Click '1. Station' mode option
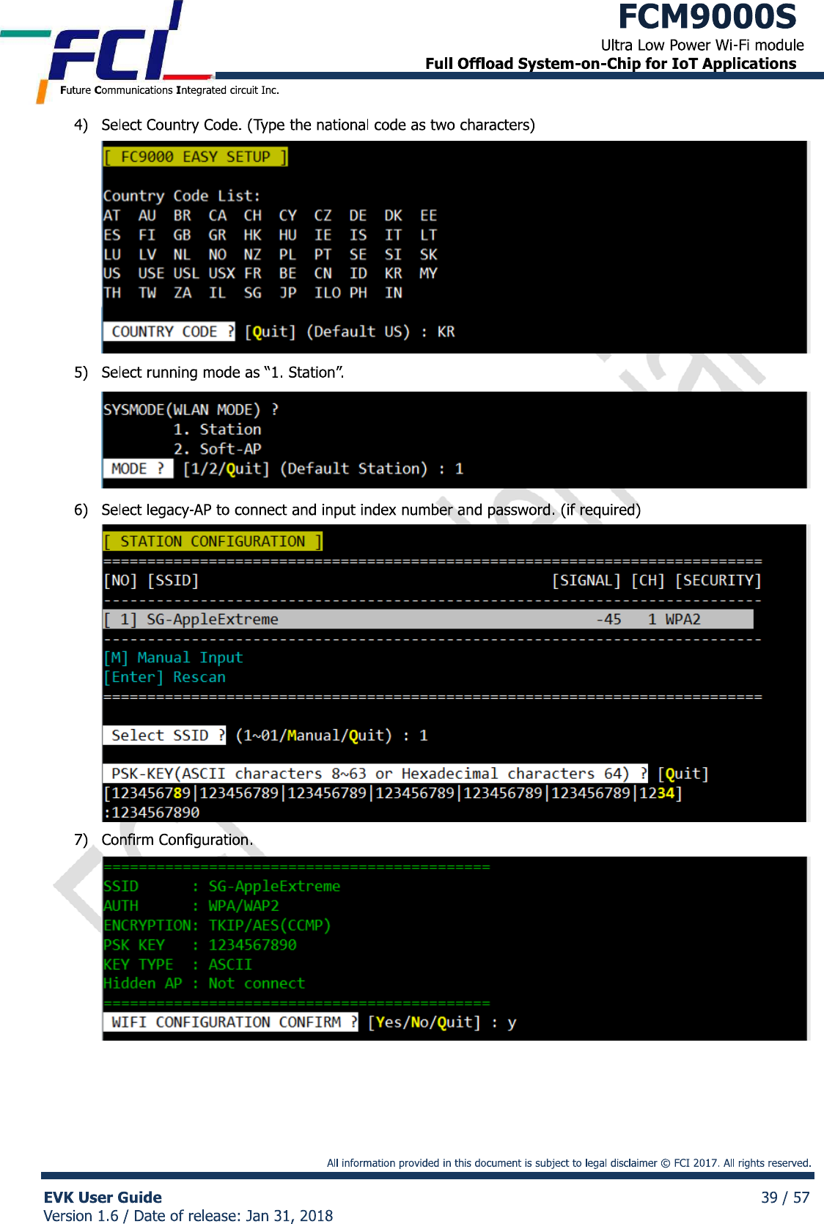 (x=217, y=430)
